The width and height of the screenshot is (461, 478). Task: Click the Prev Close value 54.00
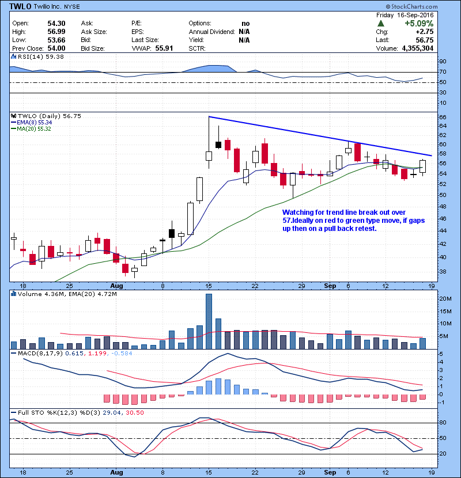point(56,48)
